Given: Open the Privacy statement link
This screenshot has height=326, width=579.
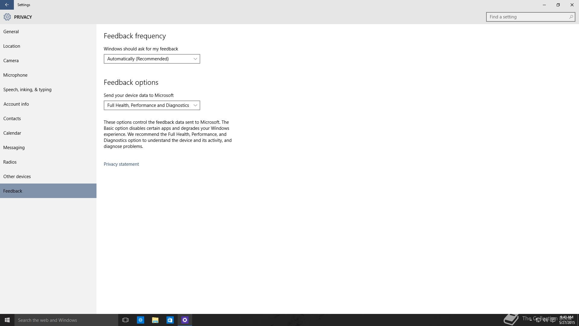Looking at the screenshot, I should (x=121, y=164).
